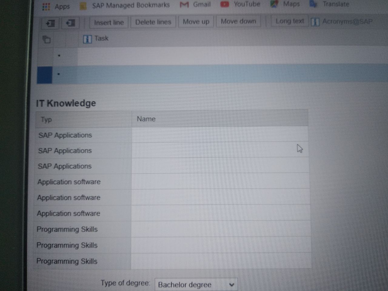Click Name field of first Application software row
Screen dimensions: 388x291
pyautogui.click(x=220, y=181)
